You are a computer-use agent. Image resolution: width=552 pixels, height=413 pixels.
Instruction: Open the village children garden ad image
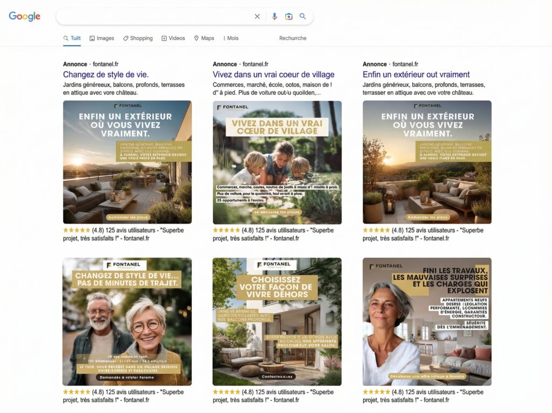point(277,163)
